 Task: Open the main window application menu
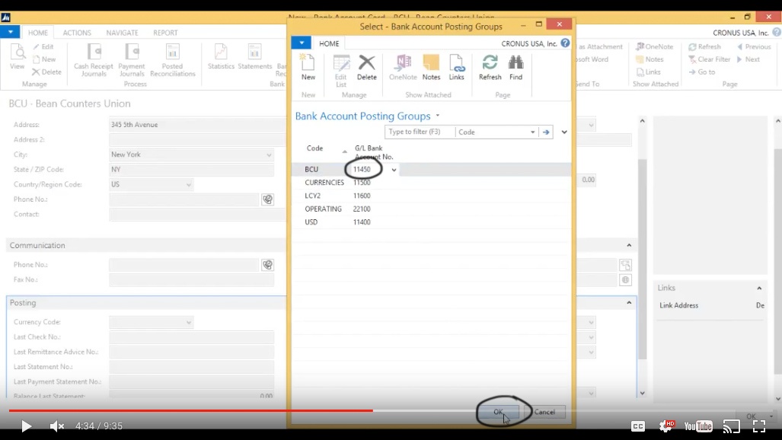coord(10,32)
